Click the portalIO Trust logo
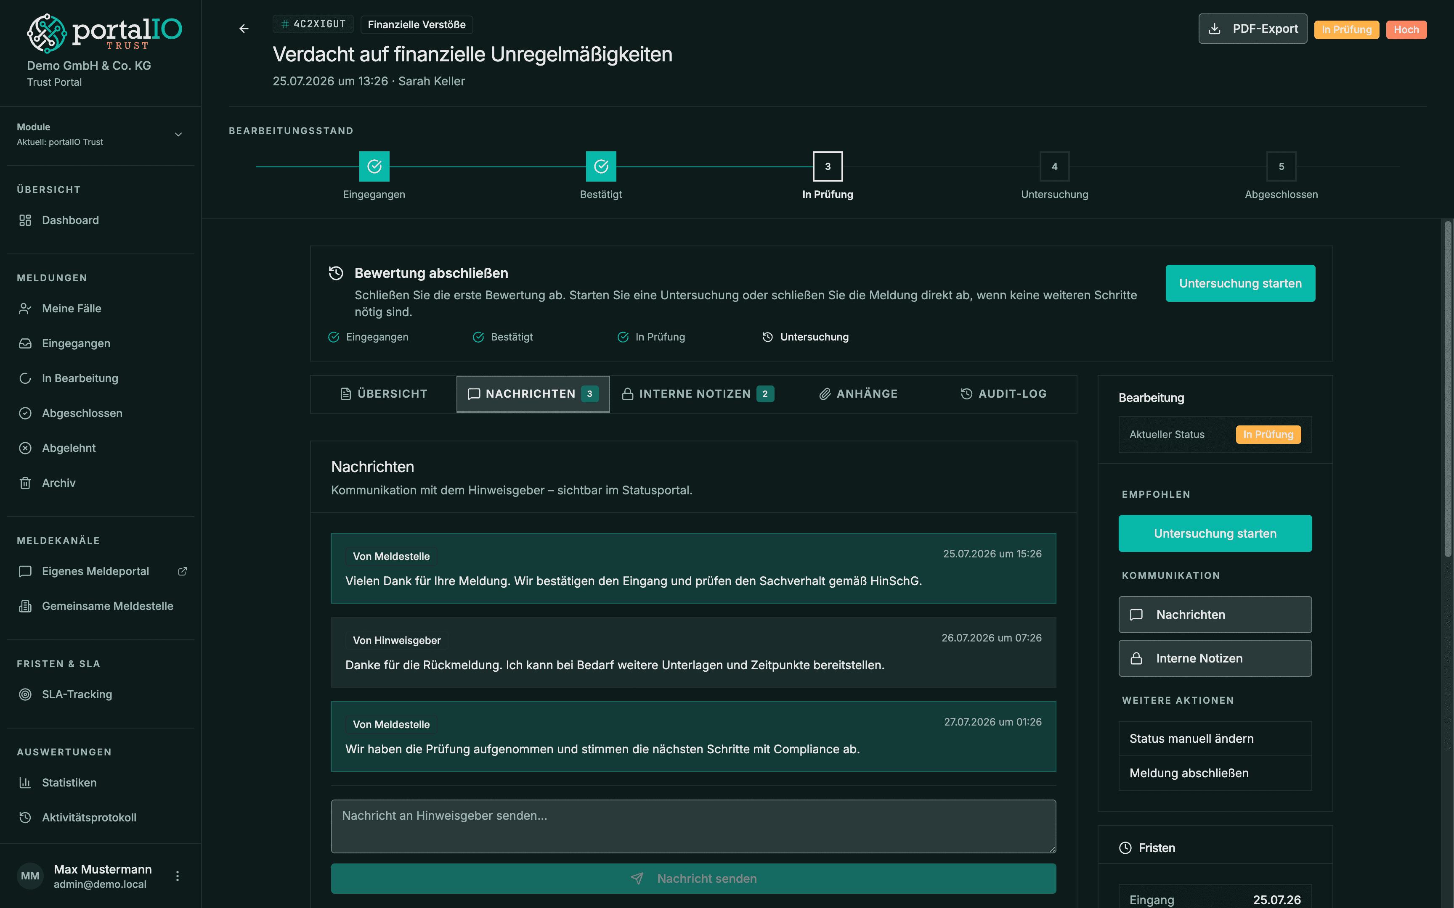 coord(104,33)
